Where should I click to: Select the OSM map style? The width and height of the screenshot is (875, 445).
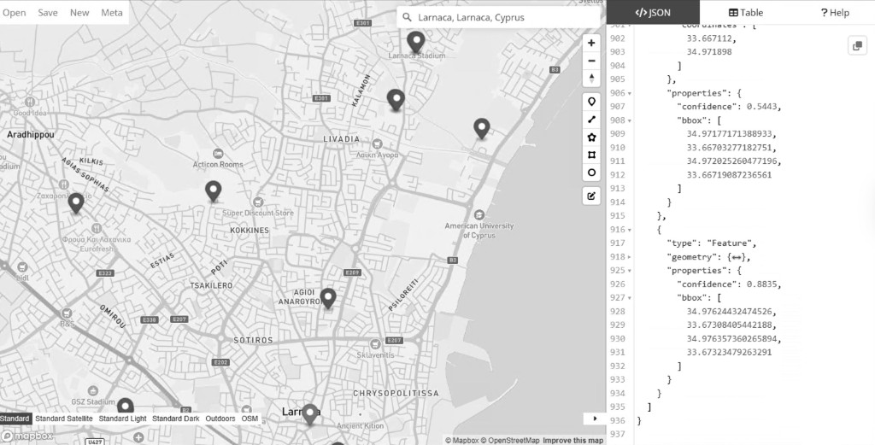[x=250, y=419]
